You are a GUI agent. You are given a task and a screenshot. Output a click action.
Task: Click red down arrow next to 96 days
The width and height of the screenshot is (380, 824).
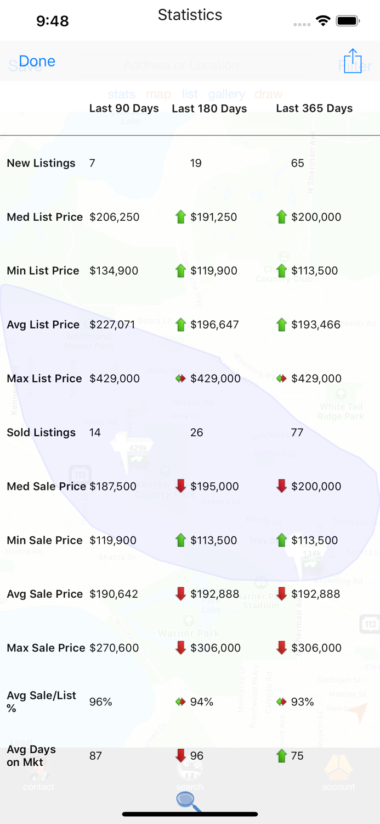coord(180,755)
